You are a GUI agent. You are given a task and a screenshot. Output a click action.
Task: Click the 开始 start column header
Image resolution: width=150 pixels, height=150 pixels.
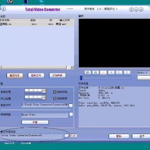pyautogui.click(x=29, y=20)
